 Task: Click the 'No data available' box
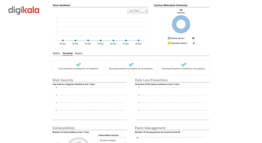[x=112, y=140]
